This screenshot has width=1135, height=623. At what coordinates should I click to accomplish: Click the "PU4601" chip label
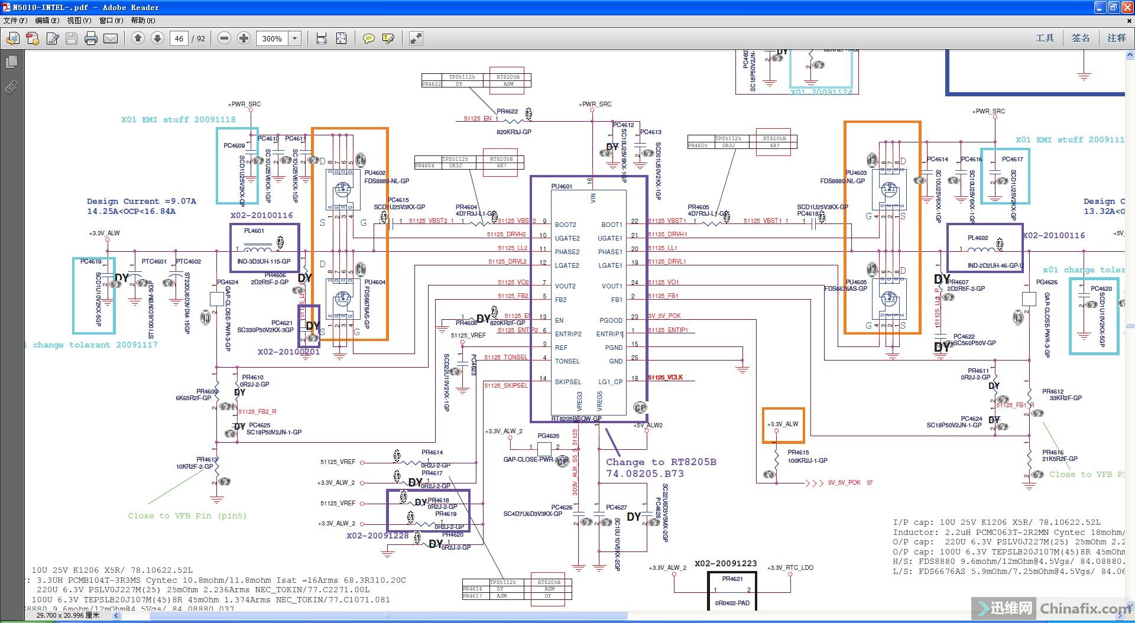(x=562, y=186)
